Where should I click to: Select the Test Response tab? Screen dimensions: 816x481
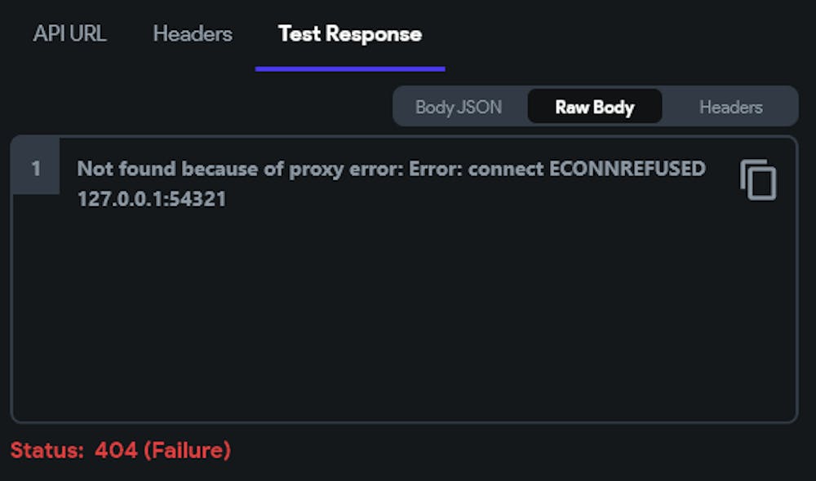[350, 34]
